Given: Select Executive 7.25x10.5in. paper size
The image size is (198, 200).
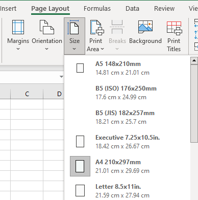Looking at the screenshot, I should 127,142.
